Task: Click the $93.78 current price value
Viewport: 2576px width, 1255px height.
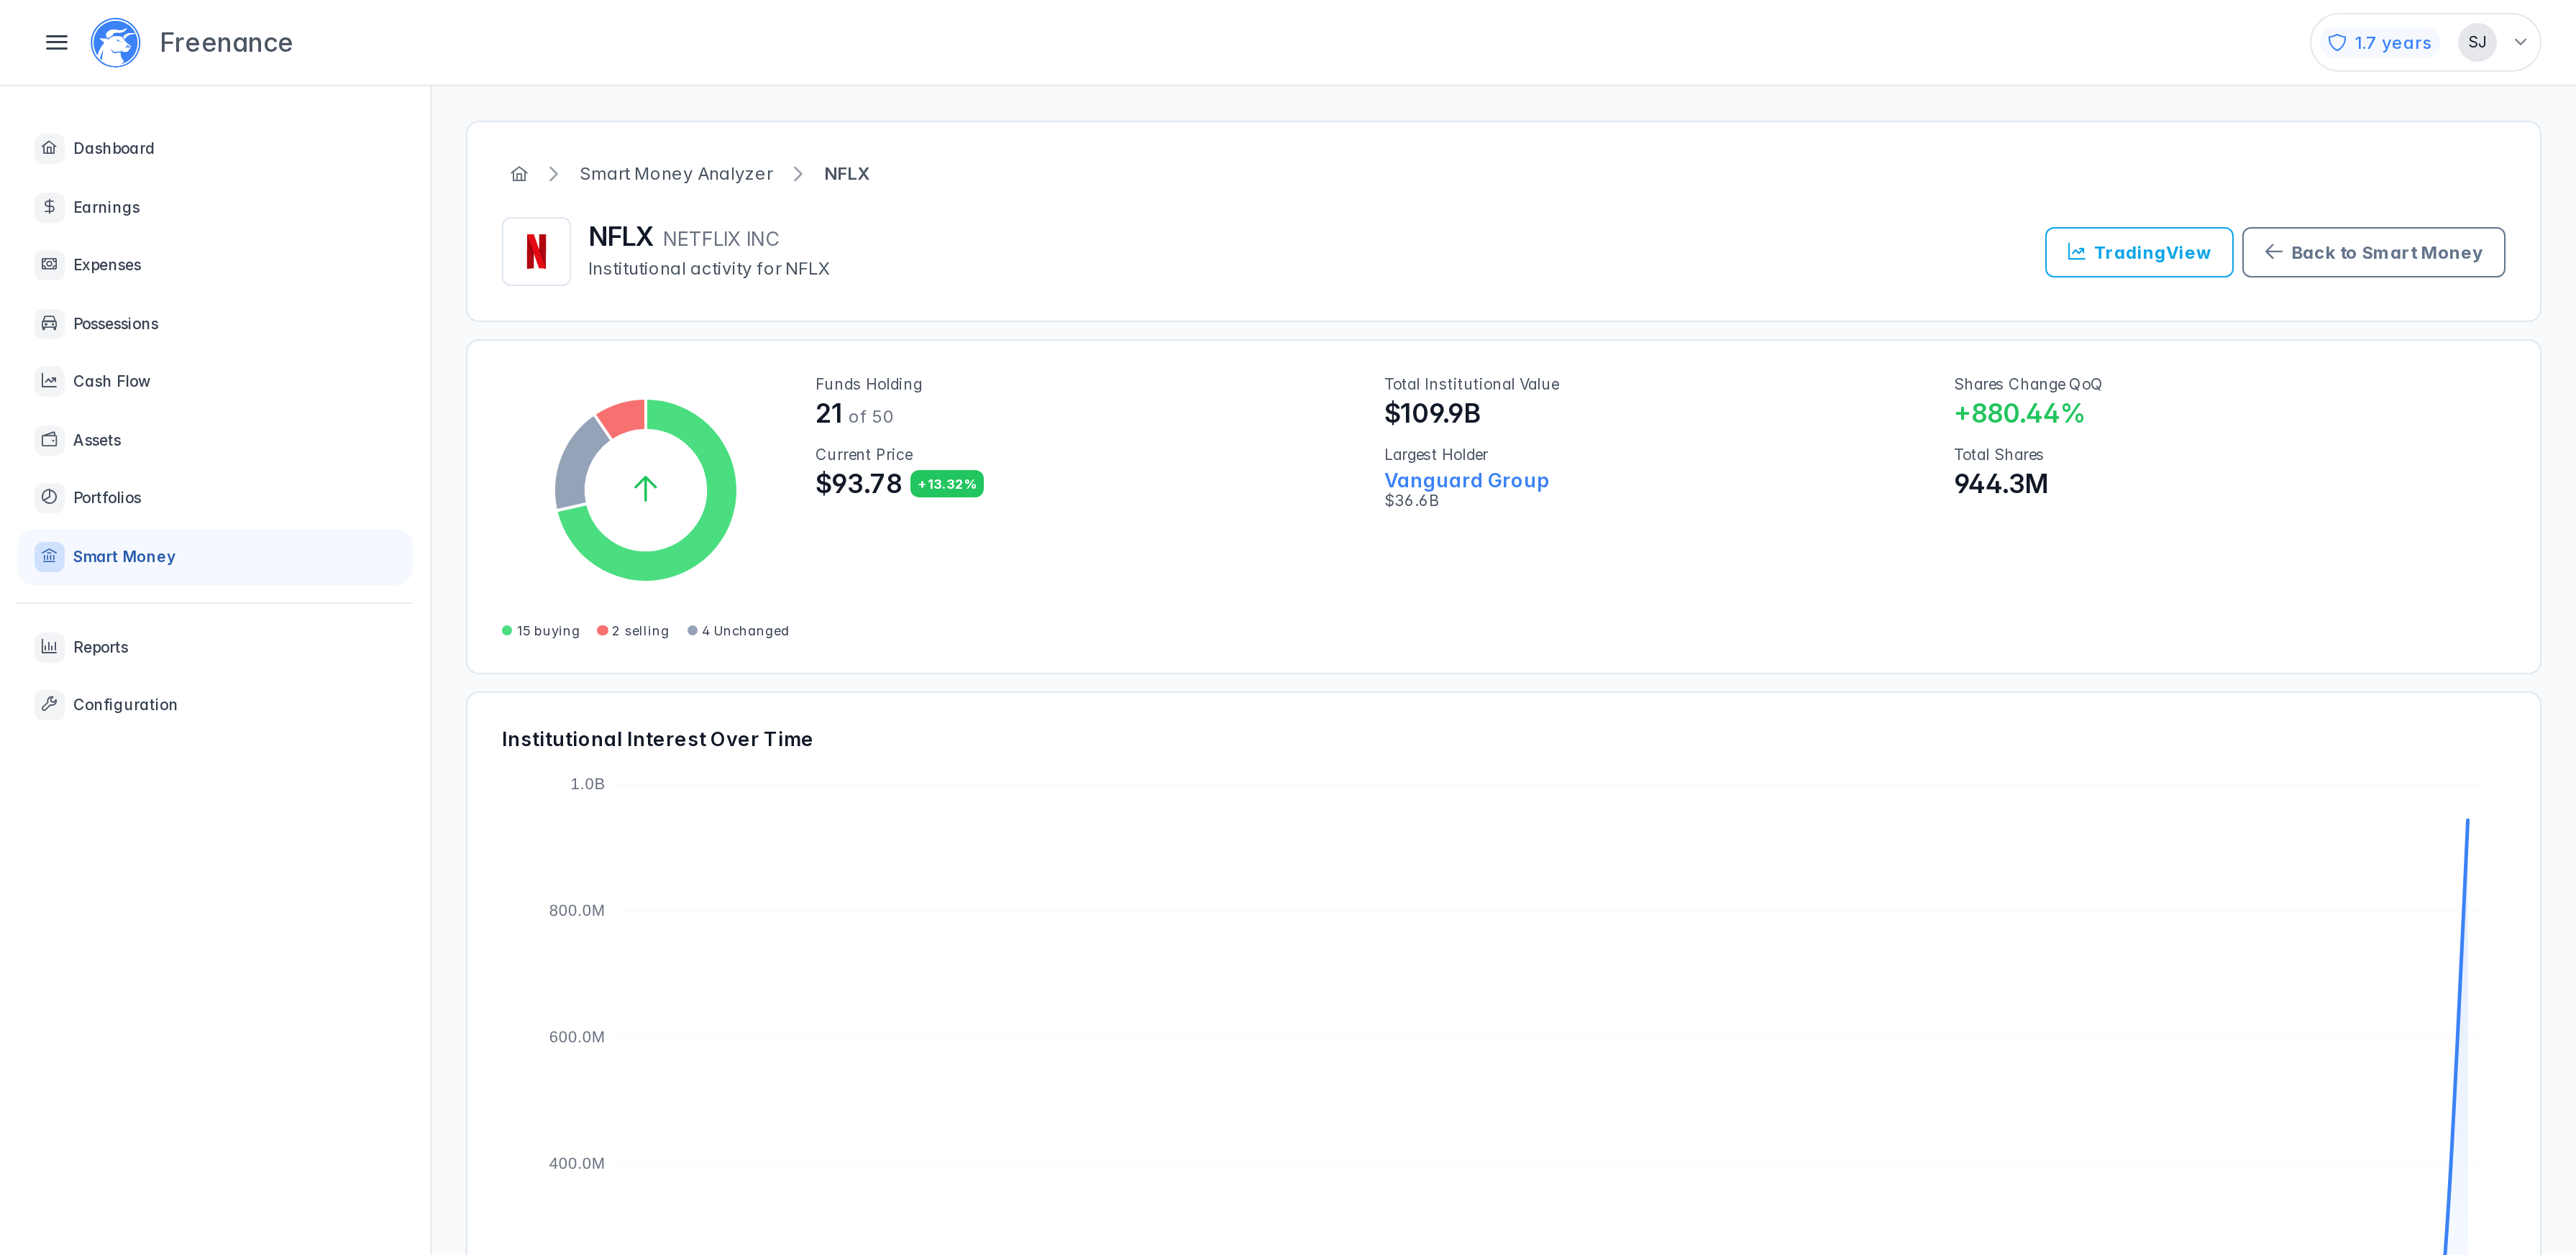Action: (x=858, y=484)
